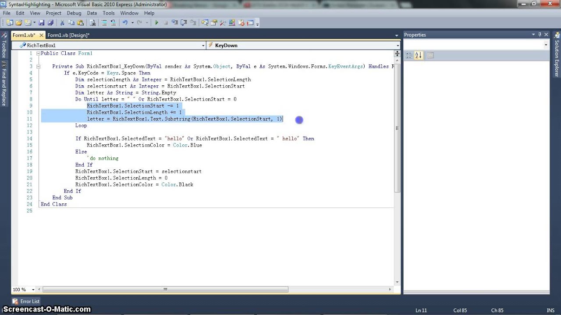This screenshot has width=561, height=315.
Task: Show Categorized view in Properties panel
Action: point(409,55)
